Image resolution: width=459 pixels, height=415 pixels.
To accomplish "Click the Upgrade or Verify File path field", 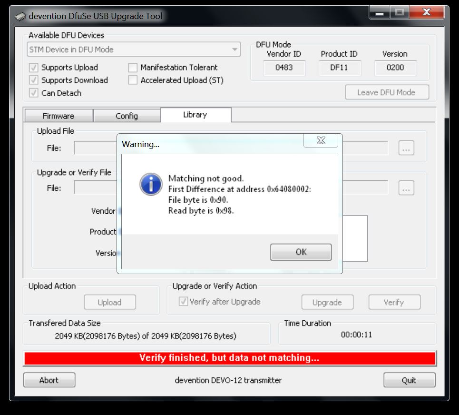I will [231, 188].
